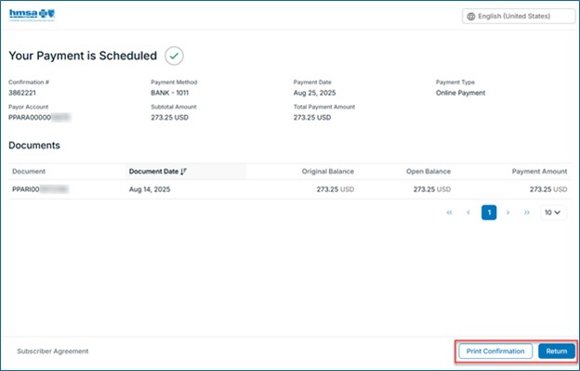This screenshot has width=580, height=371.
Task: Click the Original Balance 273.25 USD cell
Action: click(x=336, y=189)
